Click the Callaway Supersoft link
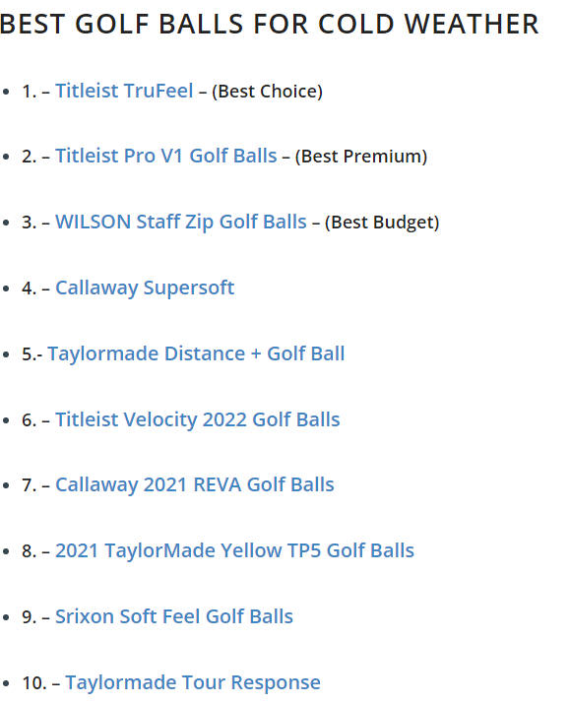This screenshot has height=704, width=570. [145, 288]
